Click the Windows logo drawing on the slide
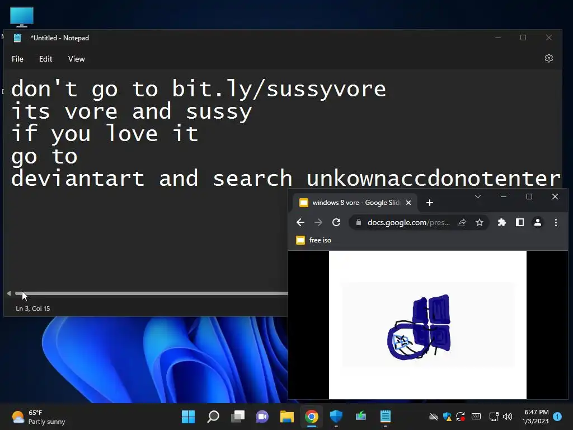 [419, 327]
